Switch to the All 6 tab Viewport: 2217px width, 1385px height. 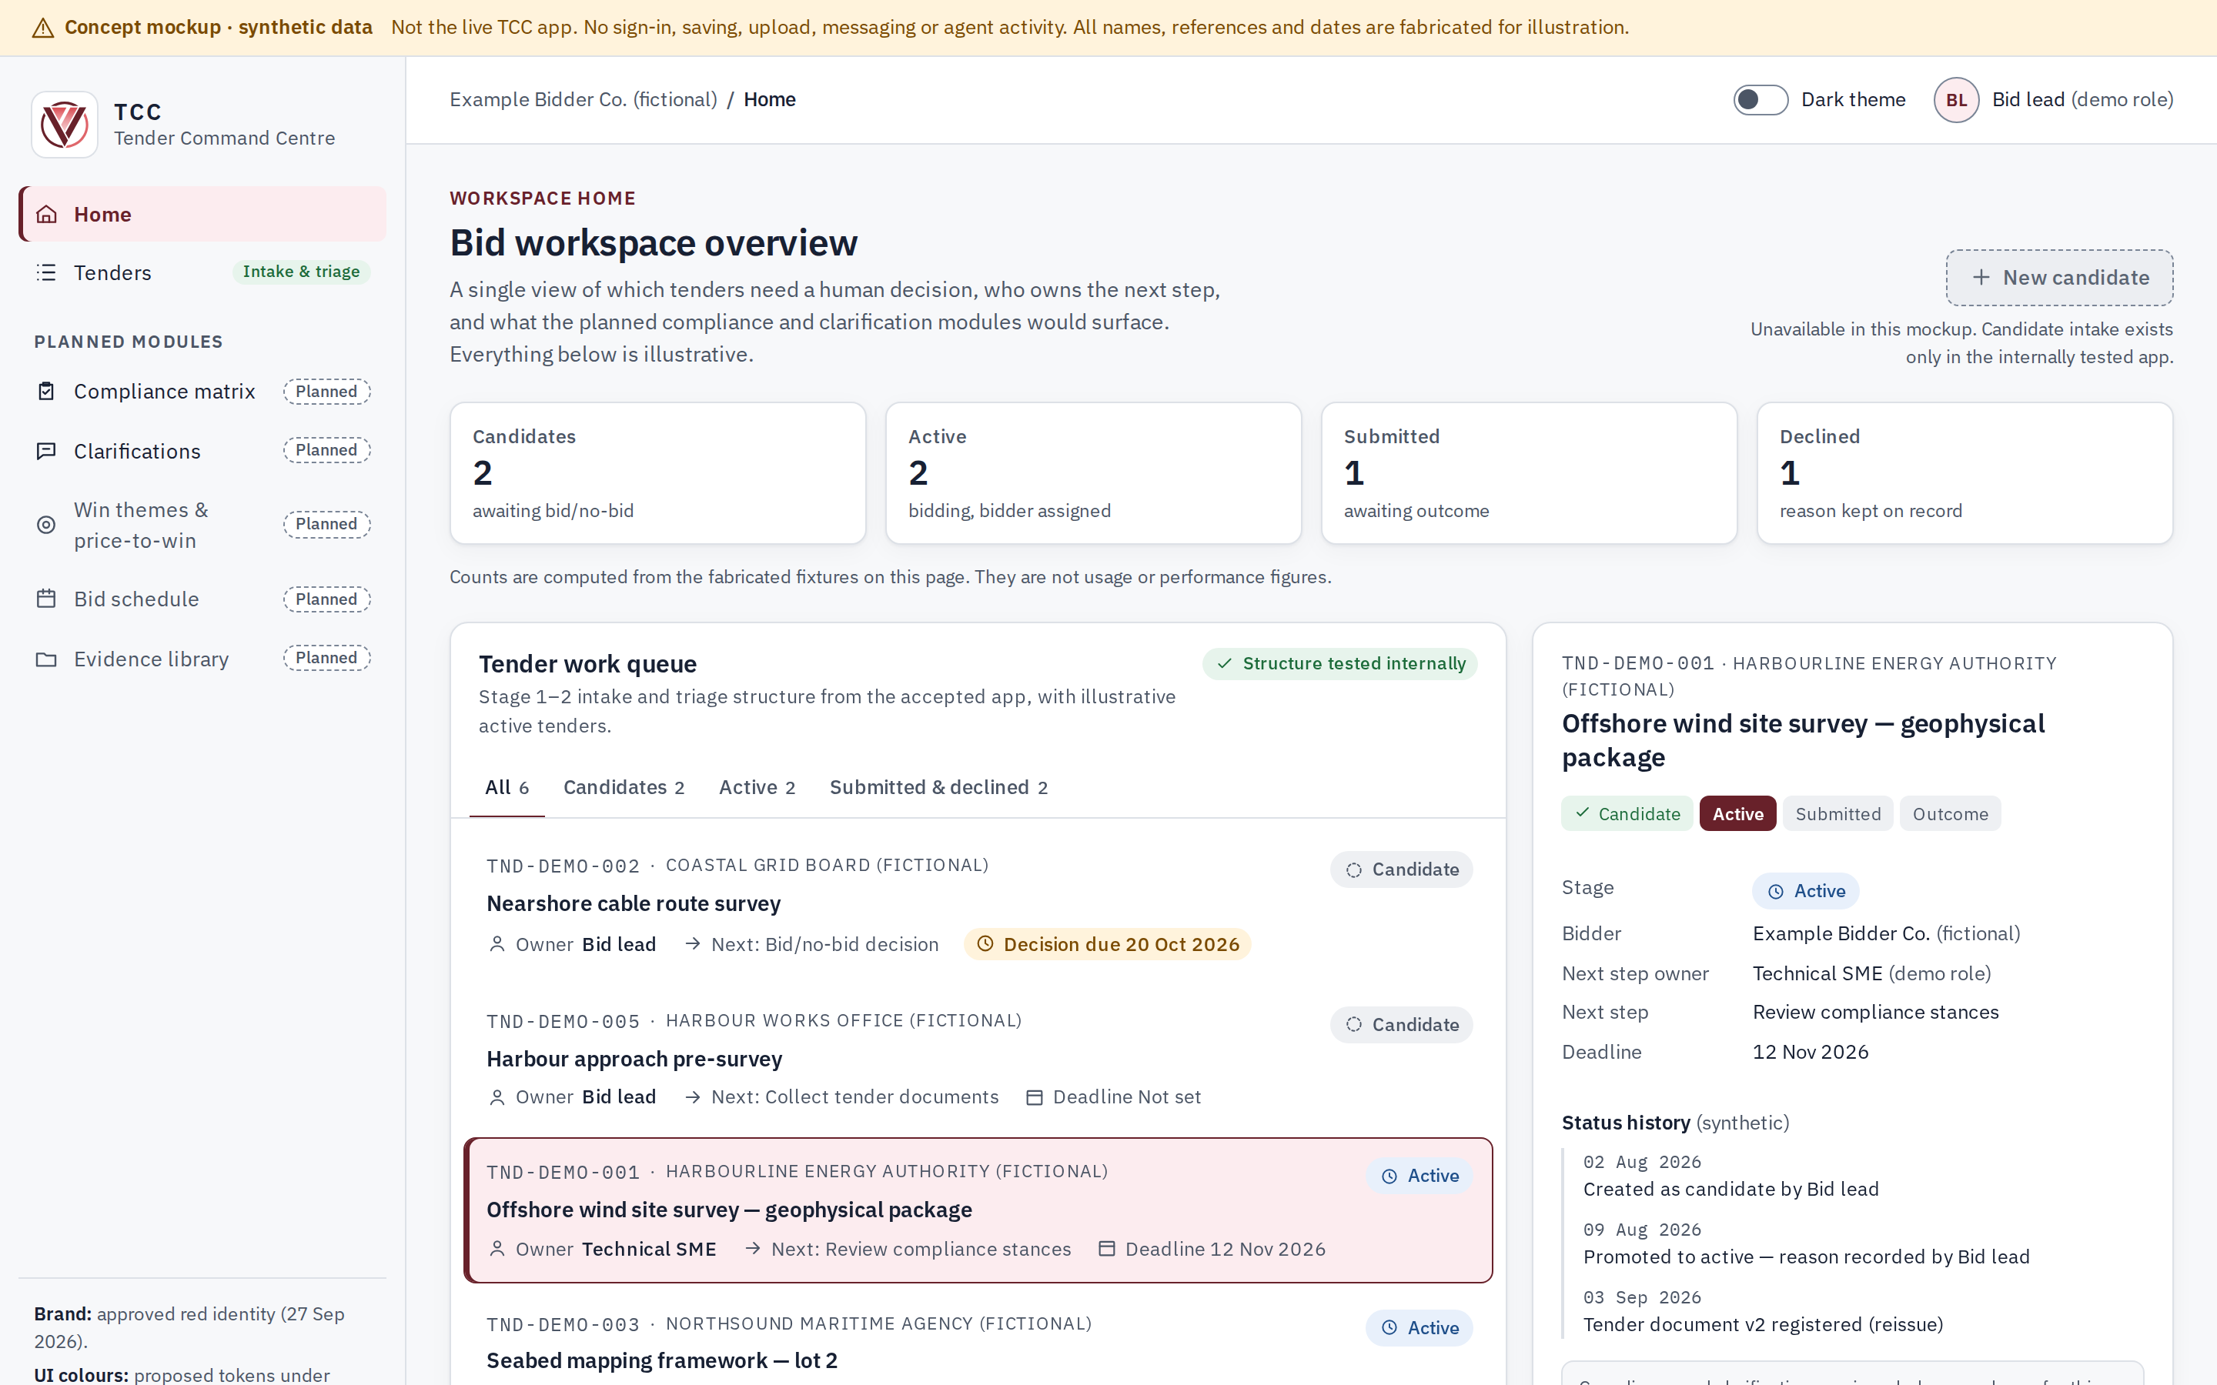tap(507, 788)
